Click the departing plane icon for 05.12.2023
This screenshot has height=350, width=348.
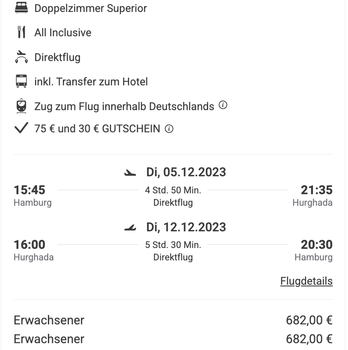click(x=130, y=173)
